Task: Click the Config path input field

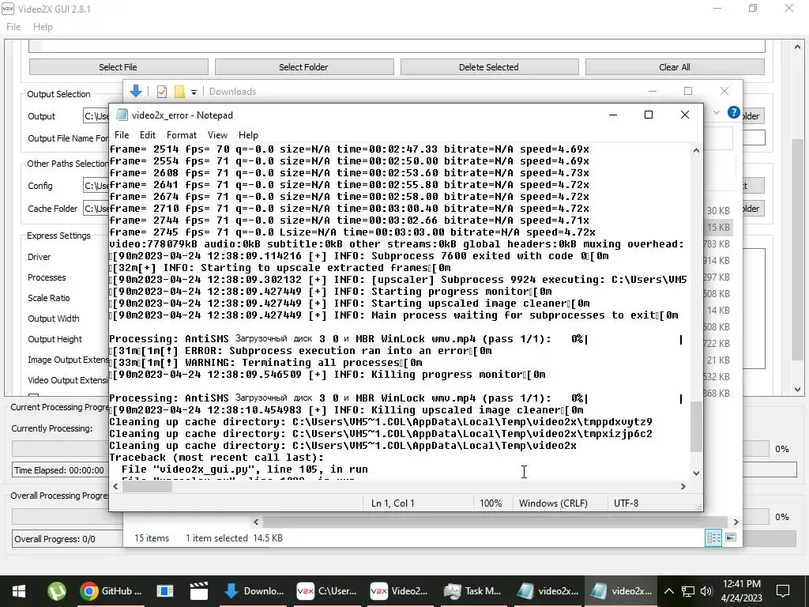Action: tap(96, 186)
